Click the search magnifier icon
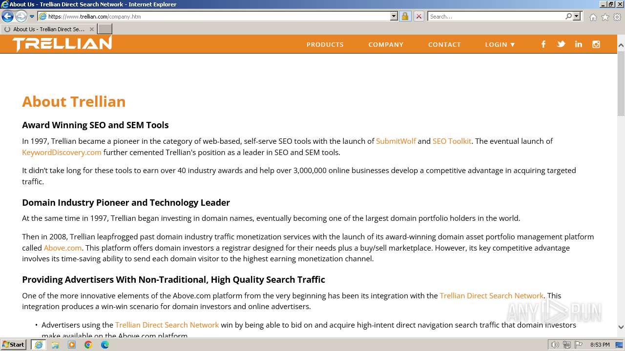Image resolution: width=625 pixels, height=351 pixels. (568, 16)
